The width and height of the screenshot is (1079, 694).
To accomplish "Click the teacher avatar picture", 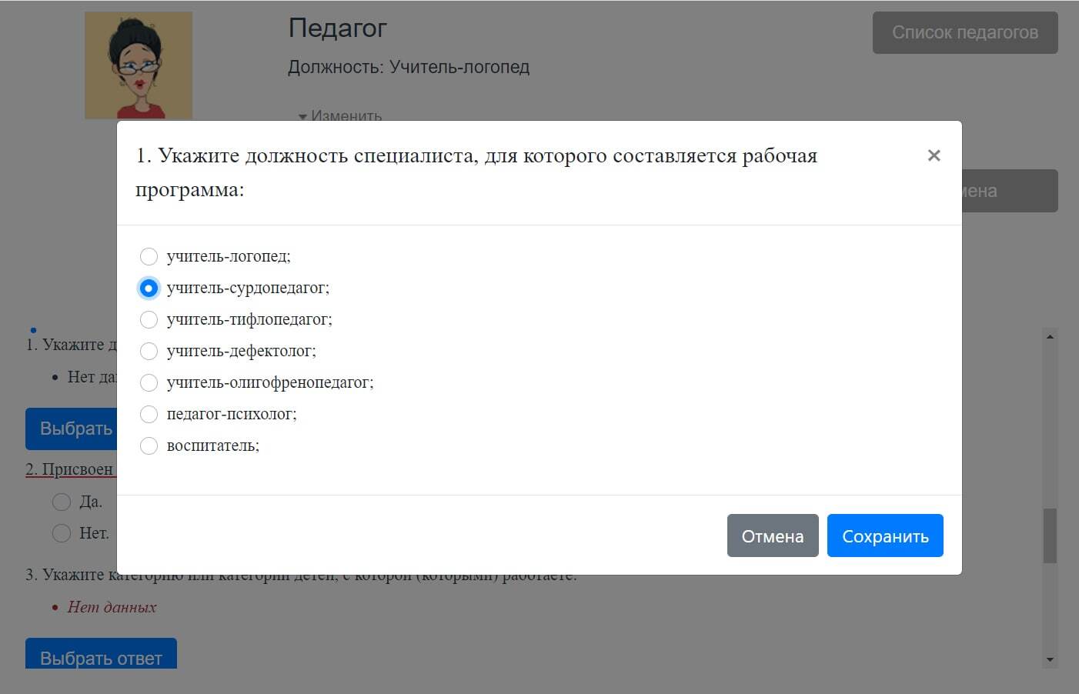I will (x=139, y=65).
